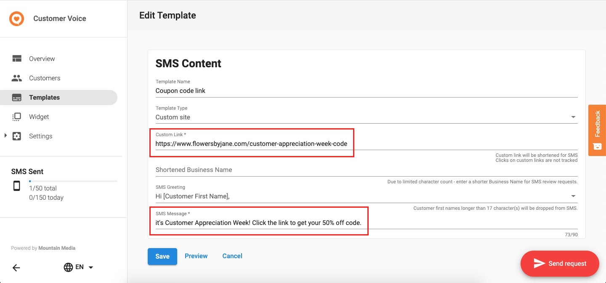The image size is (606, 283).
Task: Click the back arrow in sidebar footer
Action: click(16, 267)
